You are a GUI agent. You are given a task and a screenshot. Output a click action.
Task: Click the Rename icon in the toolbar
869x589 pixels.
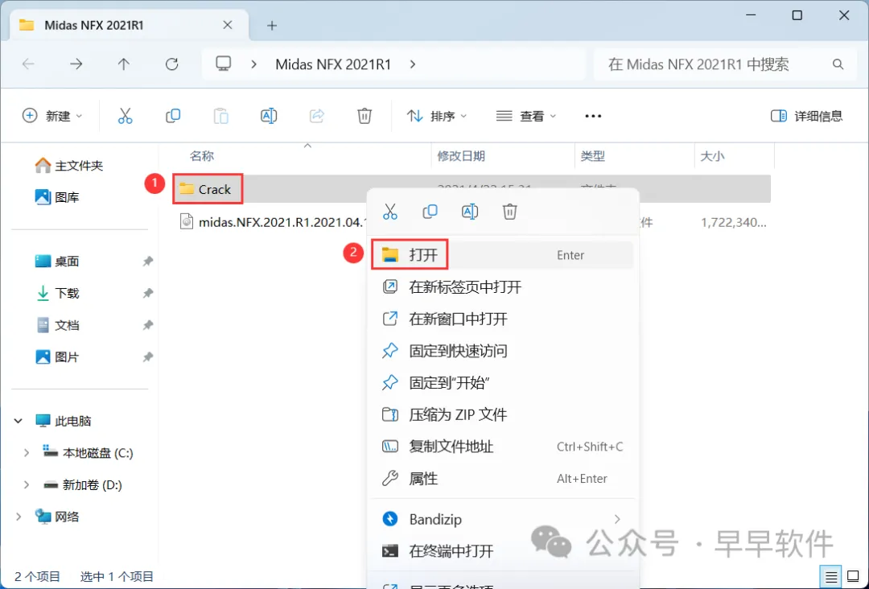tap(269, 116)
